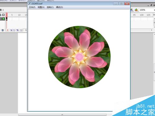Toggle the green outline square of layer
This screenshot has width=155, height=116.
click(3, 19)
